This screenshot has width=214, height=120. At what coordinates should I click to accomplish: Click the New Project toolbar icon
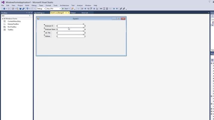point(13,9)
